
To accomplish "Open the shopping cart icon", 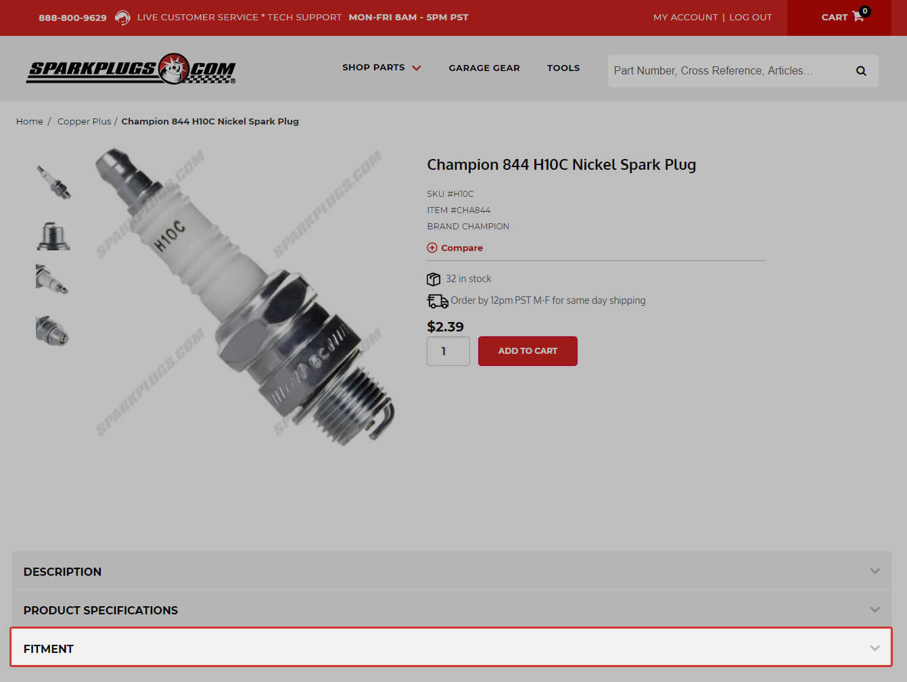I will pyautogui.click(x=858, y=17).
